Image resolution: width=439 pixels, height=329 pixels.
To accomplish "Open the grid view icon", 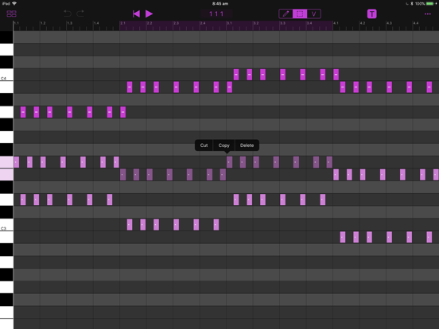I will point(11,14).
